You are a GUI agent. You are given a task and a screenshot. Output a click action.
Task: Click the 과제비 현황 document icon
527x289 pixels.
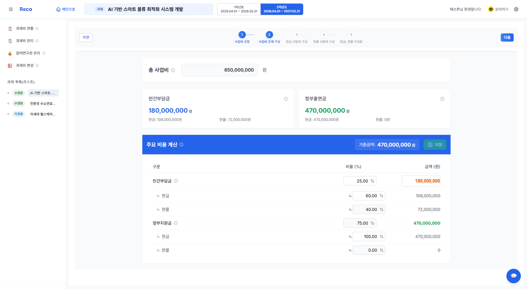(x=10, y=28)
